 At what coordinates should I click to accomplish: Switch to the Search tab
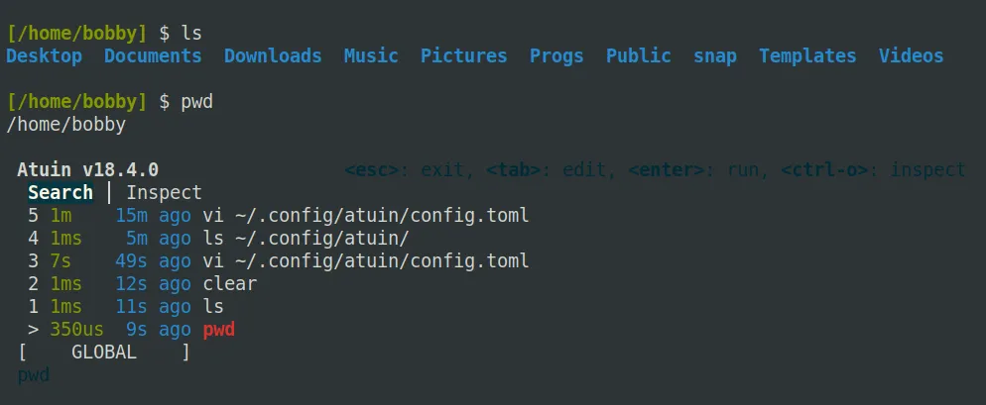click(60, 192)
